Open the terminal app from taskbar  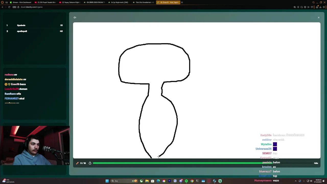tap(197, 181)
